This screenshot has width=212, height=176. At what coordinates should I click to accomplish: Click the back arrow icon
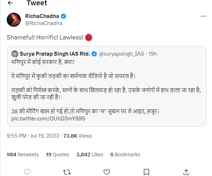(10, 3)
